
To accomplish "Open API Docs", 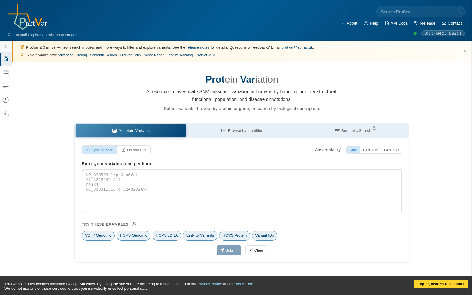I will (396, 23).
